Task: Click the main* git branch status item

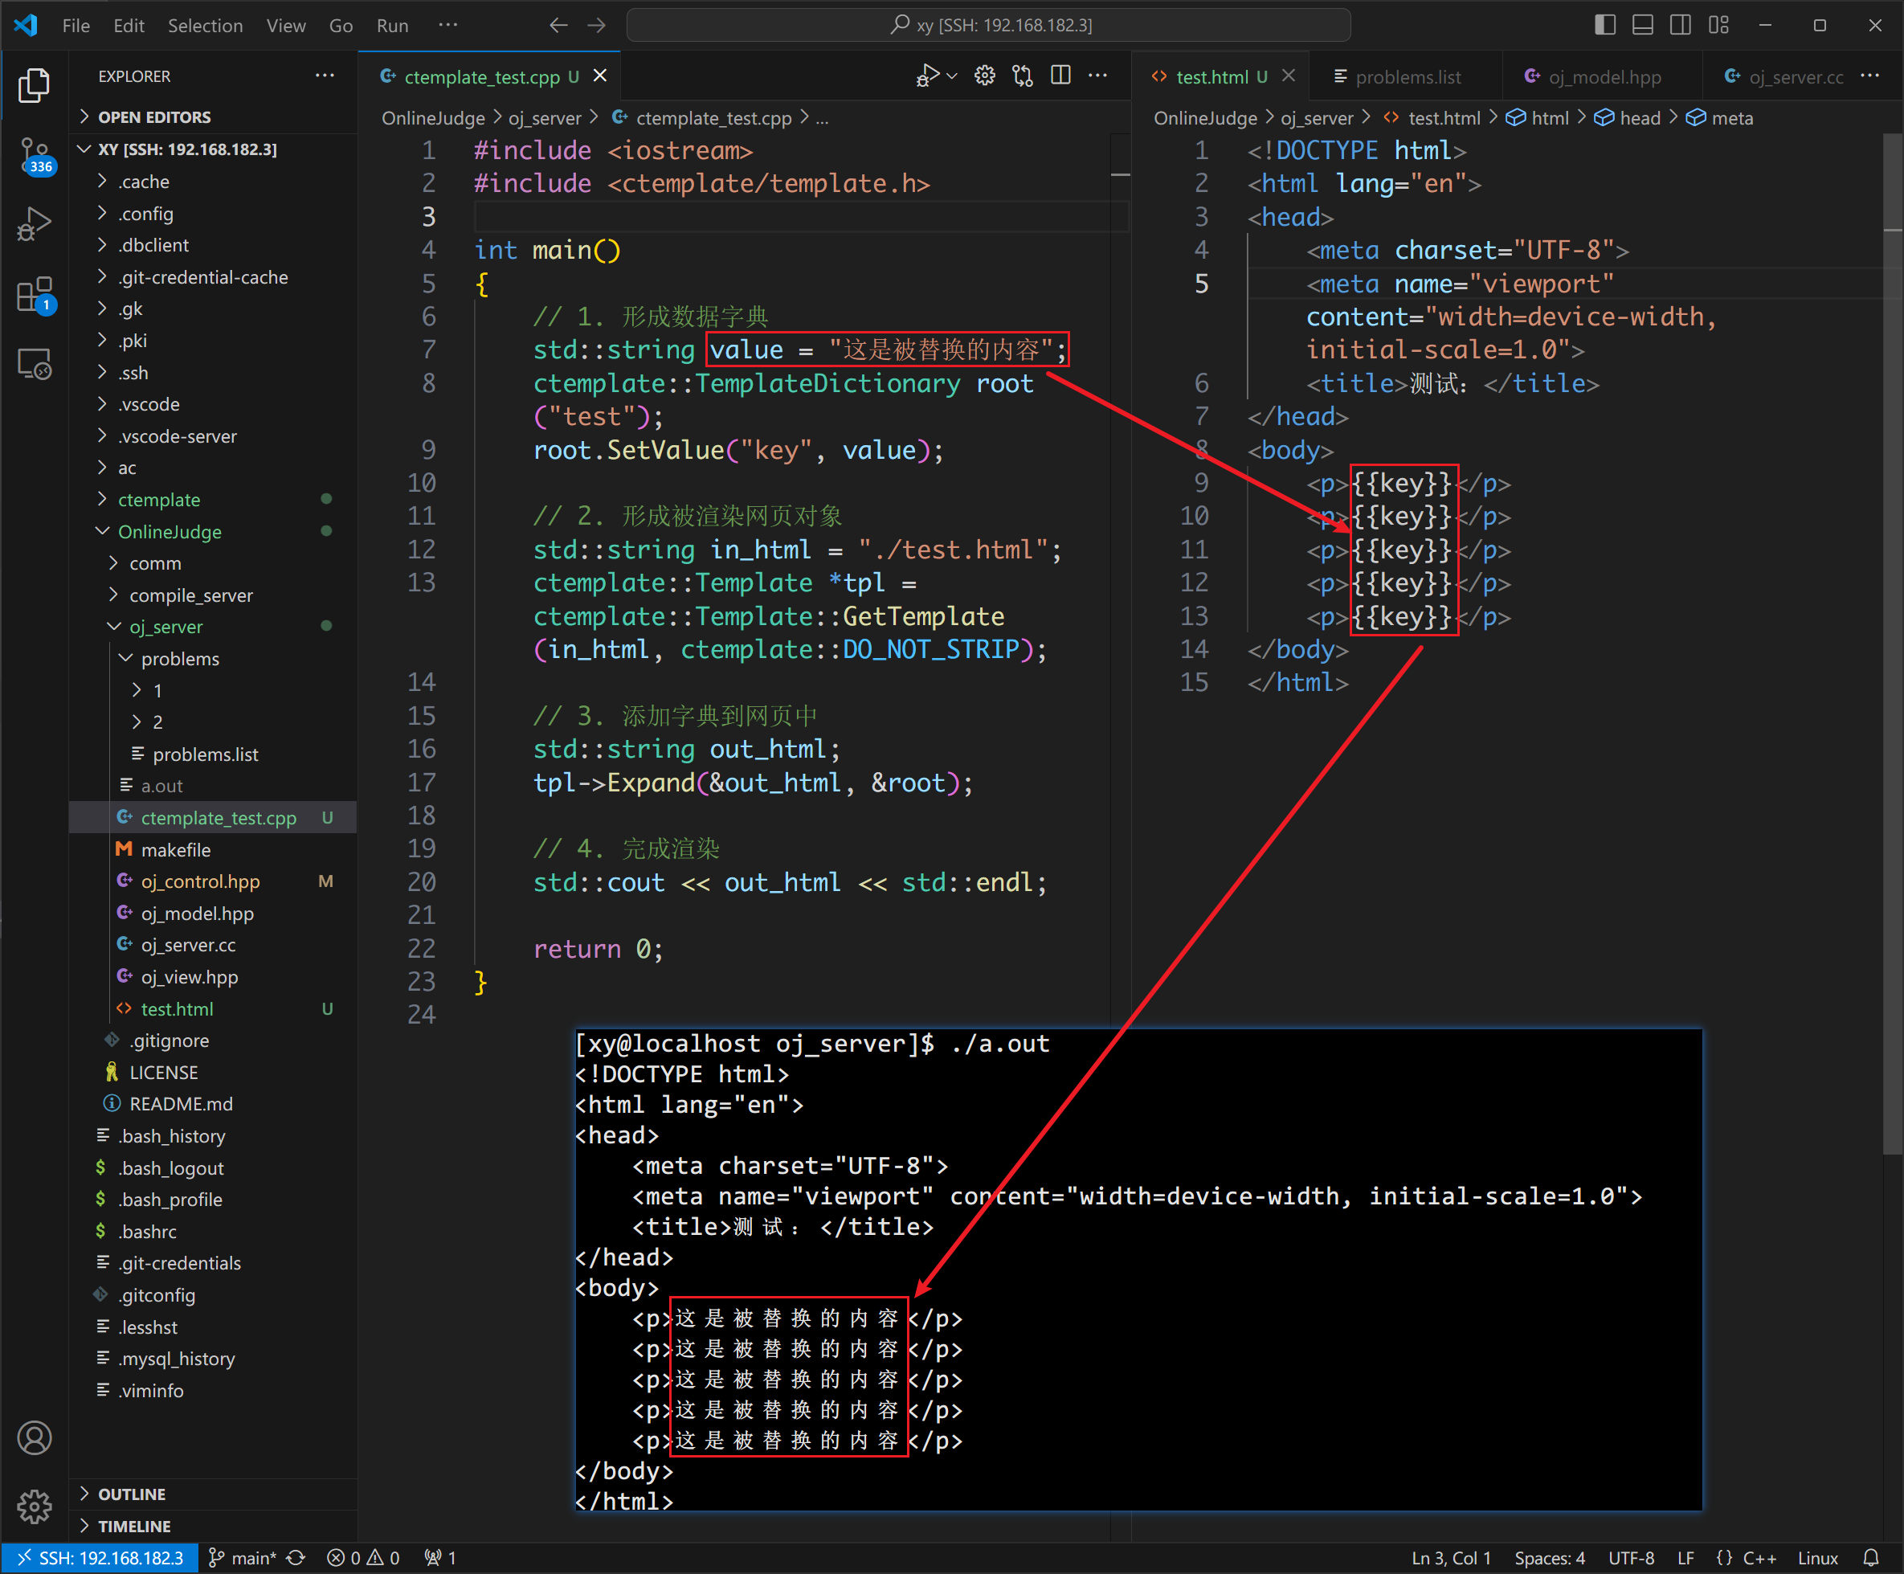Action: point(243,1558)
